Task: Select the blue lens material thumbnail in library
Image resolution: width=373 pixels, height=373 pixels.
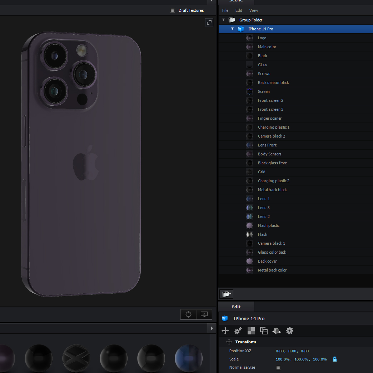Action: 189,358
